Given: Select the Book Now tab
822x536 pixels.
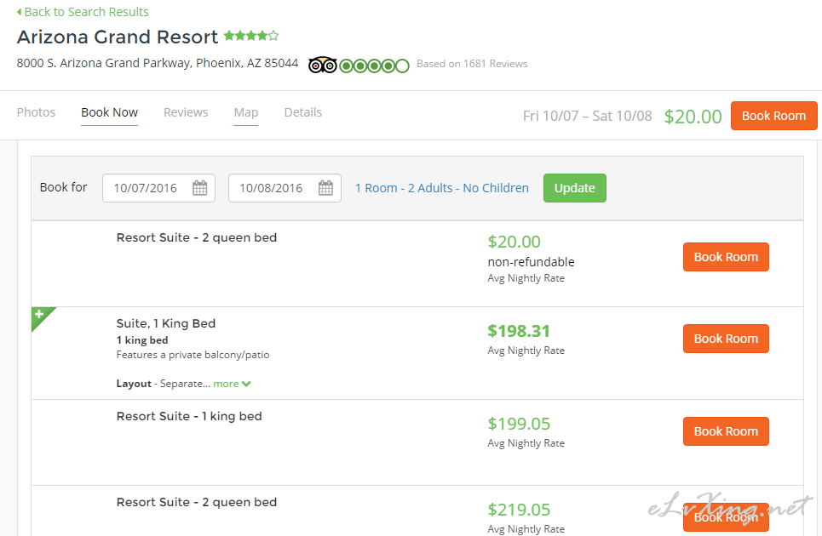Looking at the screenshot, I should [x=110, y=112].
